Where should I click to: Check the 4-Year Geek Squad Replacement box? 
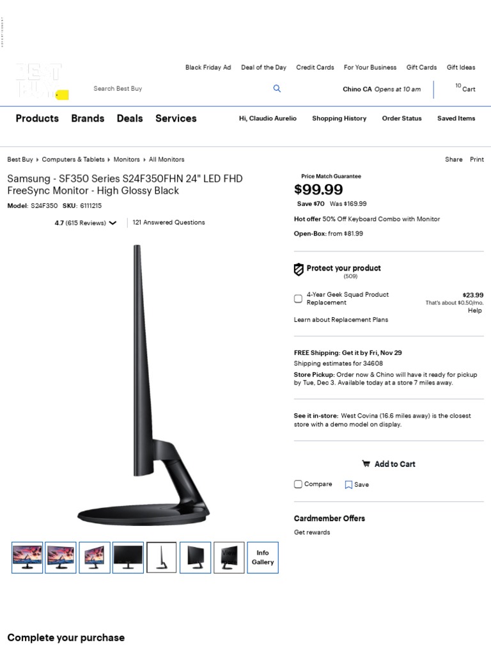[298, 298]
